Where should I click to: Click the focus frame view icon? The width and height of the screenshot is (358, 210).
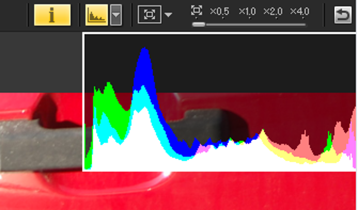point(150,15)
